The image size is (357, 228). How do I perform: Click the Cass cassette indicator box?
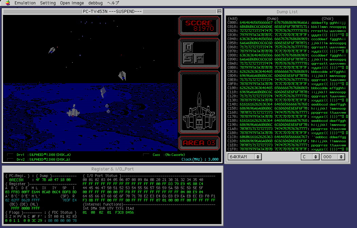[x=146, y=154]
